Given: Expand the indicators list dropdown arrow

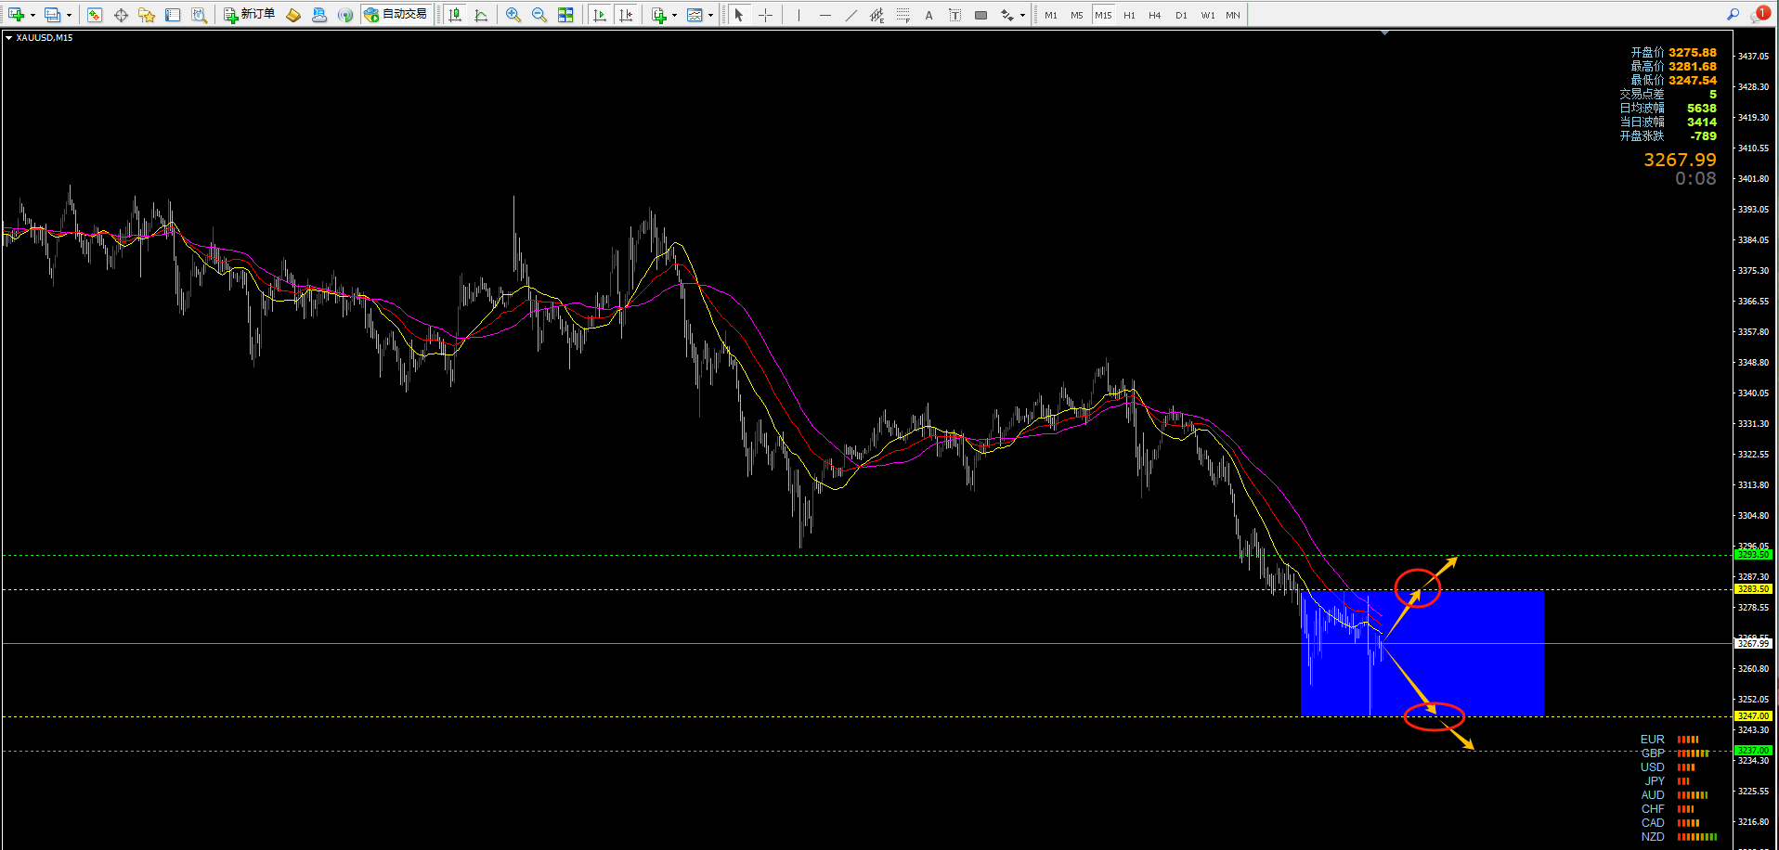Looking at the screenshot, I should point(674,16).
